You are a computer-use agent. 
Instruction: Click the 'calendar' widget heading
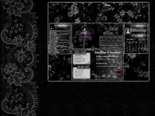pyautogui.click(x=140, y=36)
